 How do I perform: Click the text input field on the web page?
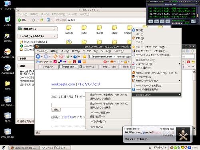68,105
